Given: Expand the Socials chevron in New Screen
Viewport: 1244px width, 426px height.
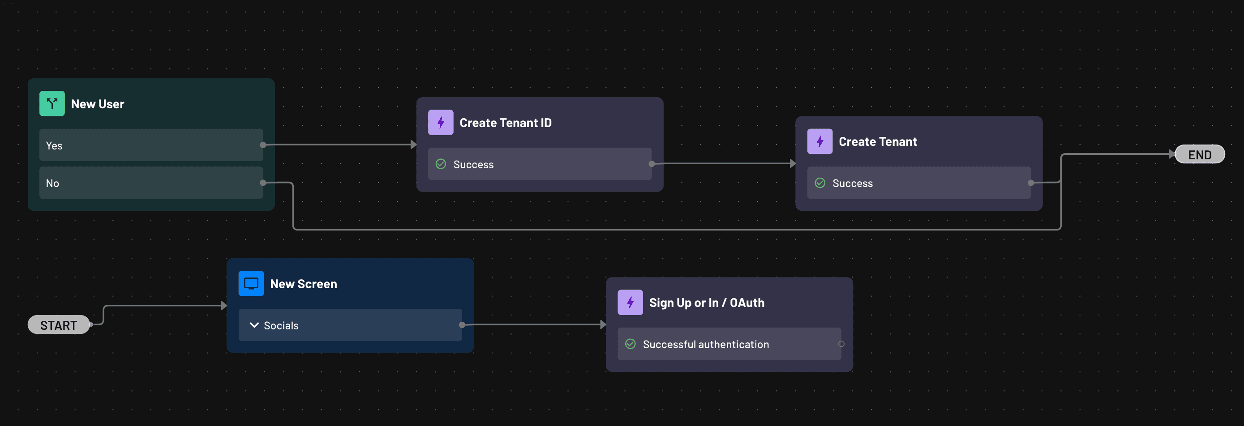Looking at the screenshot, I should (x=254, y=325).
